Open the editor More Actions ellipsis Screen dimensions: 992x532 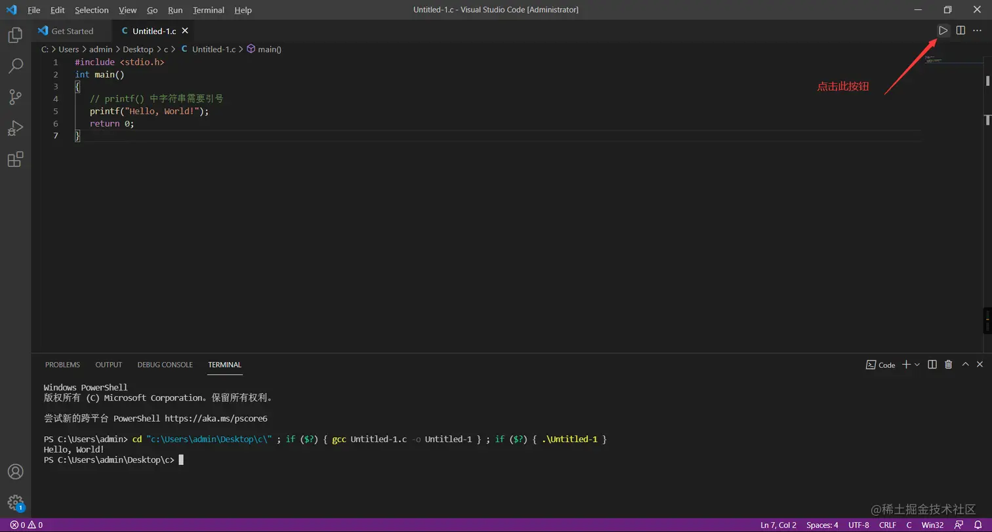(977, 30)
